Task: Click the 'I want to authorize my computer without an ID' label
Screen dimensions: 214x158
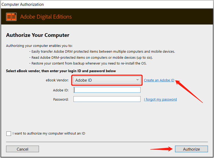Action: [49, 133]
